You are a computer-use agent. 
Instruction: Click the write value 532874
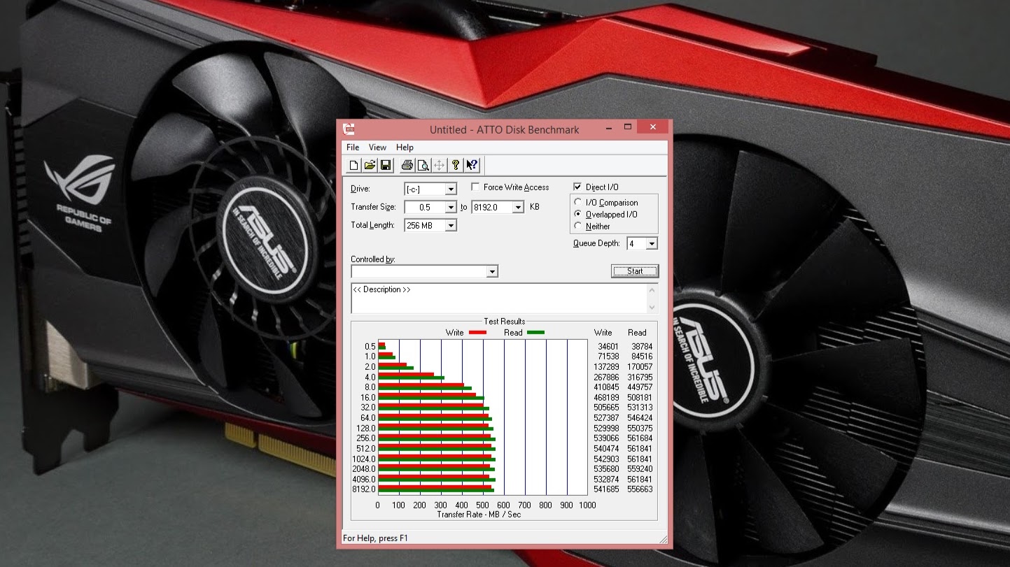pyautogui.click(x=606, y=480)
